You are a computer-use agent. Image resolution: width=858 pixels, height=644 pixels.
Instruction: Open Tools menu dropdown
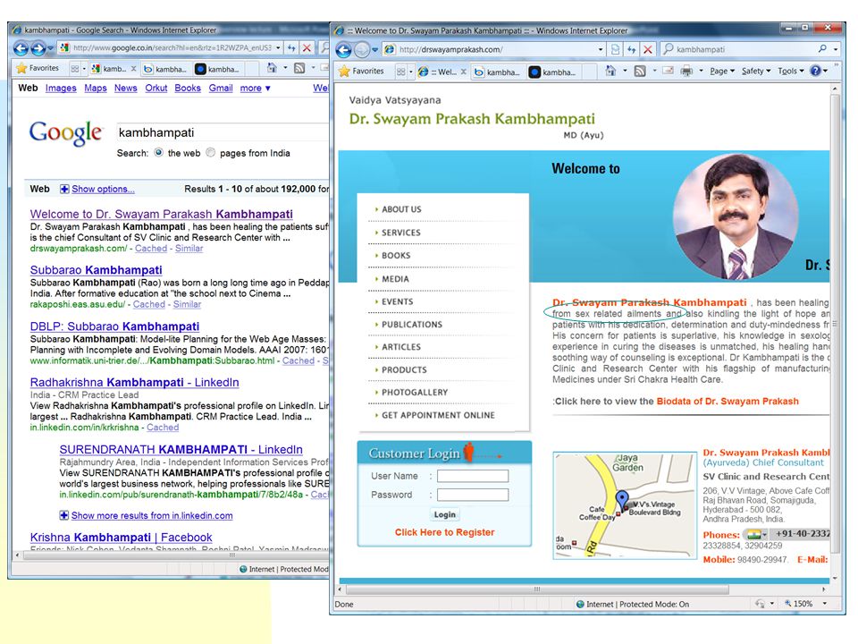(x=791, y=72)
